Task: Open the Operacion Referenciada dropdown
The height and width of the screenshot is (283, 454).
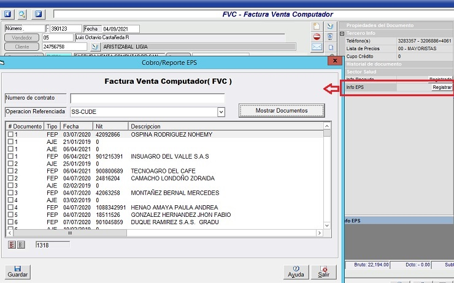Action: pos(221,112)
